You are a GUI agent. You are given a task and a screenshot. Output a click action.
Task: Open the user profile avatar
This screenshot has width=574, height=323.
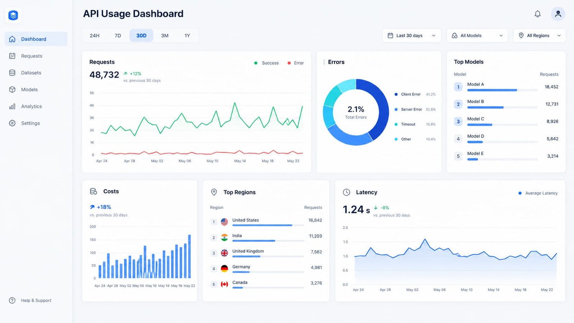coord(558,14)
